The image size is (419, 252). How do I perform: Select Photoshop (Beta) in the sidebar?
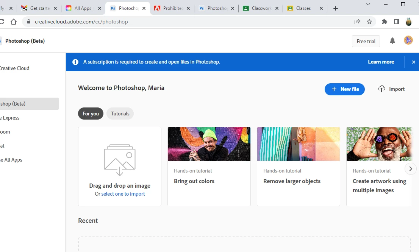pyautogui.click(x=30, y=104)
